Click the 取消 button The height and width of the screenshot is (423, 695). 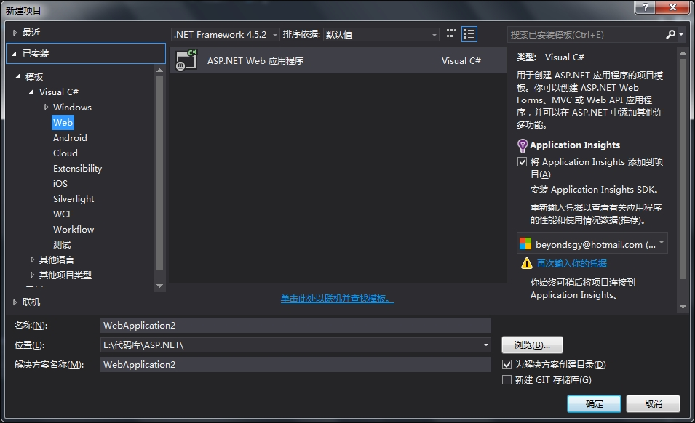(654, 403)
